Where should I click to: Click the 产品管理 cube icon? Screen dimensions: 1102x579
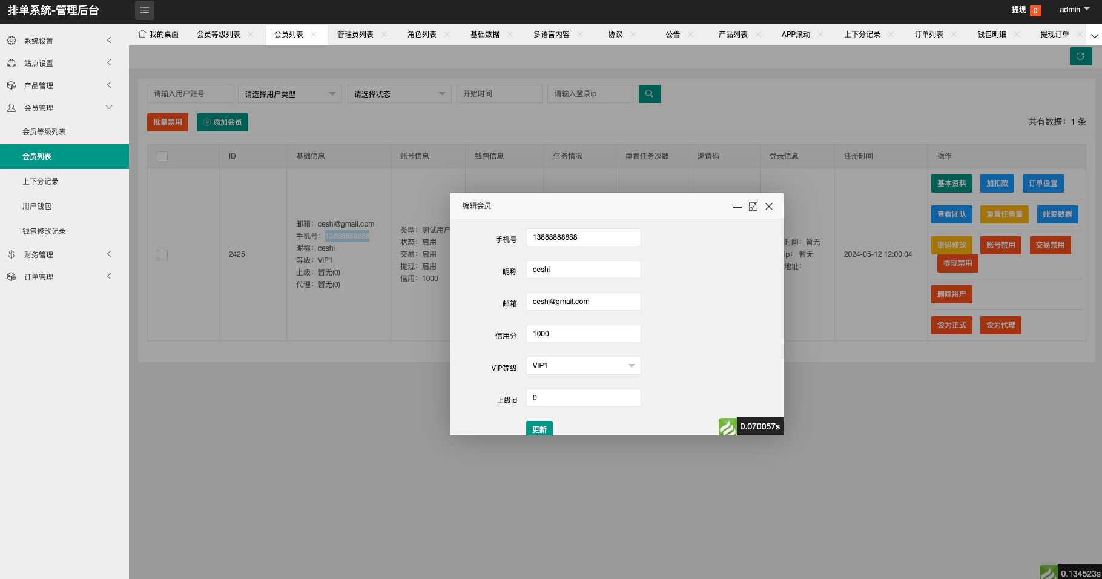(x=12, y=85)
